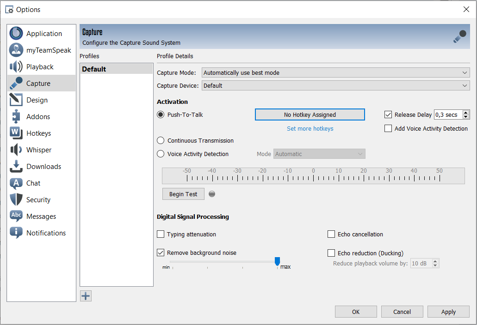The image size is (477, 325).
Task: Enable Echo cancellation checkbox
Action: coord(331,234)
